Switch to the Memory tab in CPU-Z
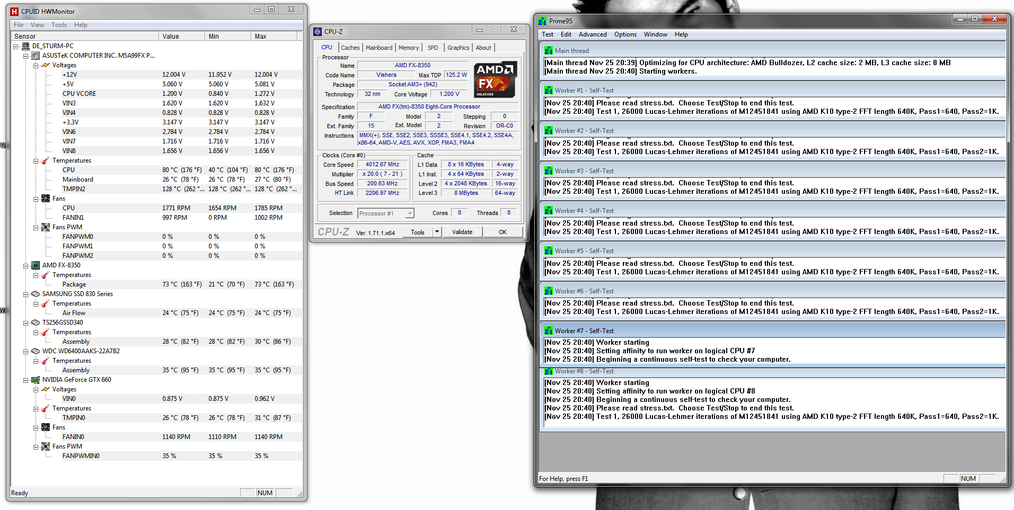This screenshot has height=510, width=1014. coord(409,48)
